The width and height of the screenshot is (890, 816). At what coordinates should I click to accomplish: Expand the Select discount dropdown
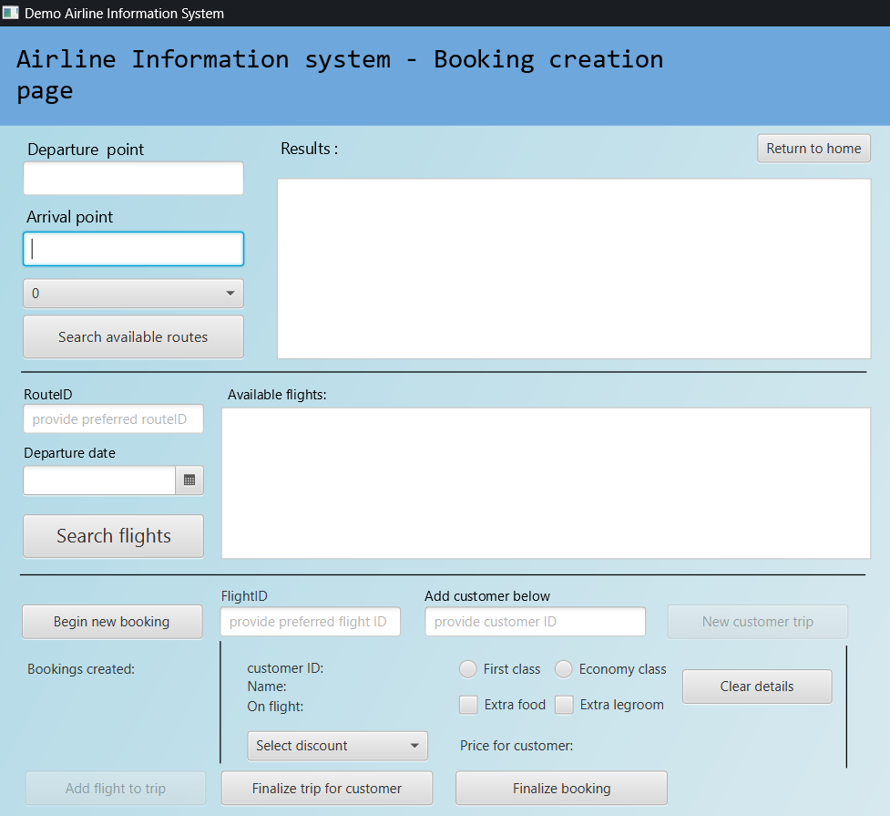pyautogui.click(x=338, y=746)
